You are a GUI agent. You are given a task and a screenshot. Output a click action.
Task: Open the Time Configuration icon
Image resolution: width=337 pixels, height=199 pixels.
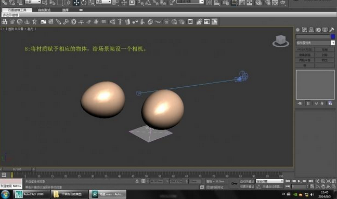312,187
